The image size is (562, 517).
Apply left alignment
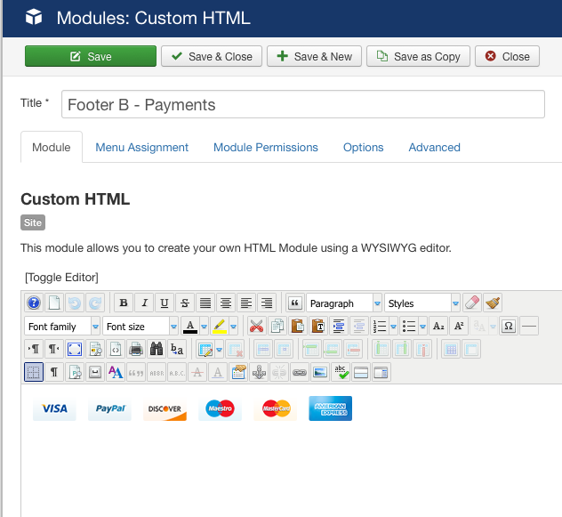pos(246,303)
